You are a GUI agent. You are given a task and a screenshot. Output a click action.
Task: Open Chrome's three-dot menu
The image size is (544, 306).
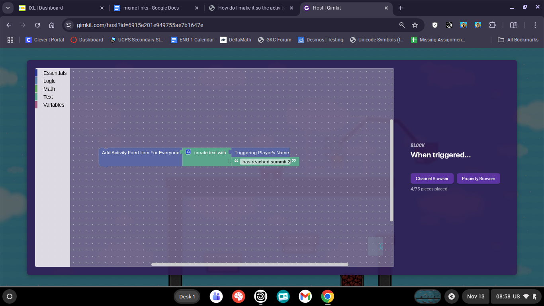click(536, 25)
